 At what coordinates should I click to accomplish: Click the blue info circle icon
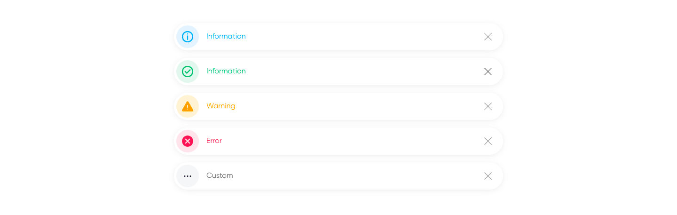click(x=188, y=37)
